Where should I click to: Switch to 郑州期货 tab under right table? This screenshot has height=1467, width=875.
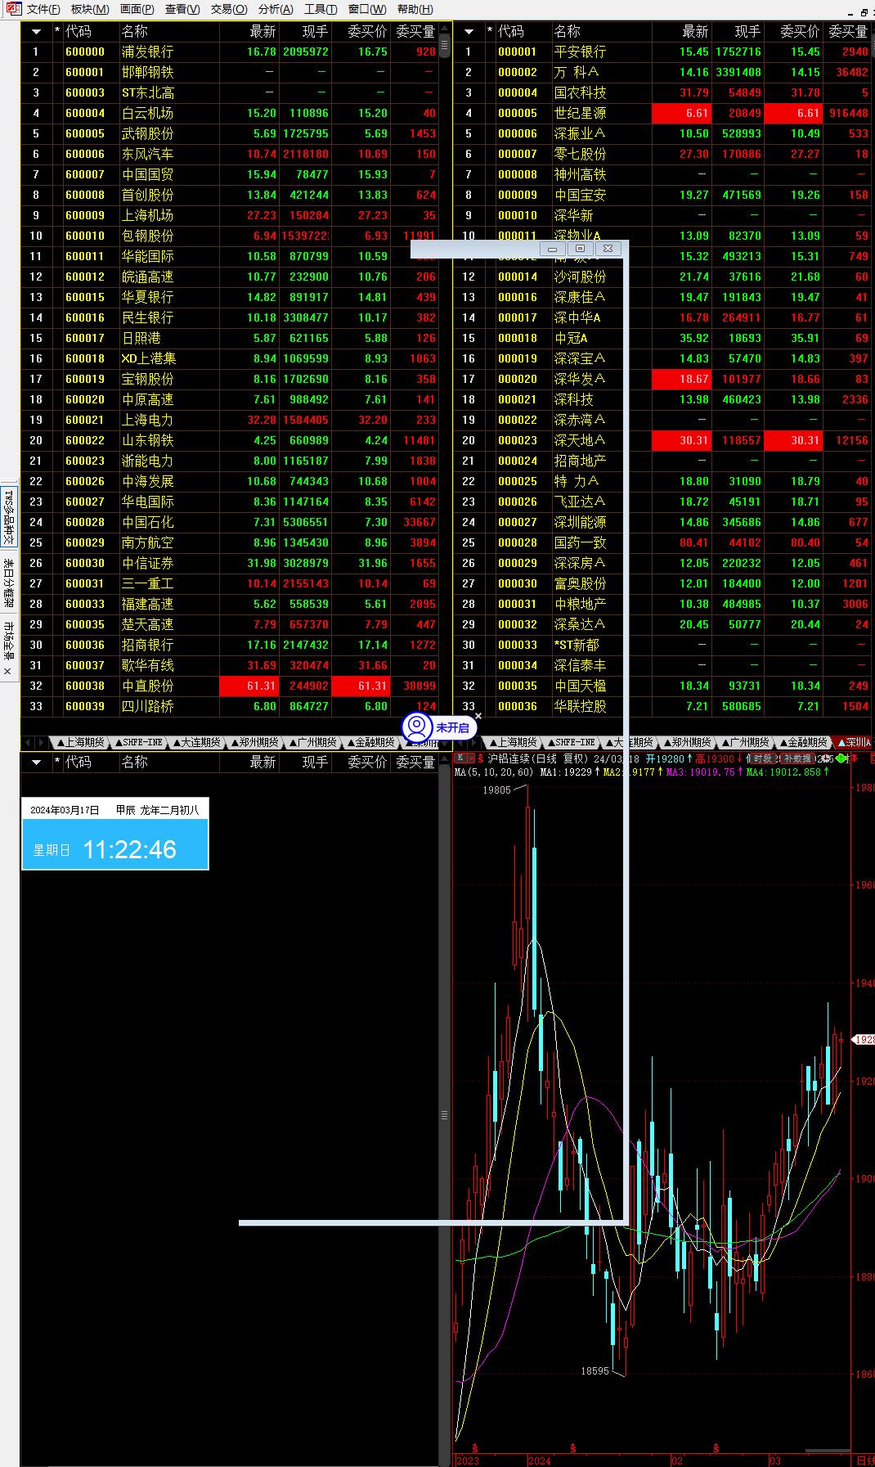tap(687, 742)
